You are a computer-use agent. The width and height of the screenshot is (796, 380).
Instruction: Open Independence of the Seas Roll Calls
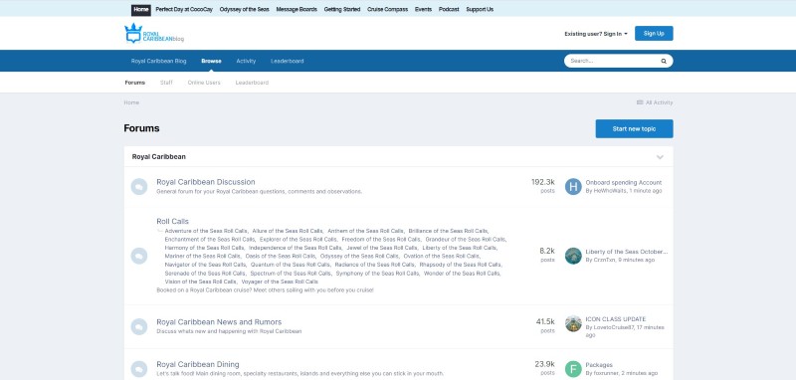click(x=295, y=248)
